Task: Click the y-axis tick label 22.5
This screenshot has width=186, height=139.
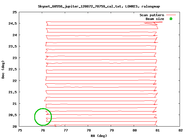Action: [x=13, y=69]
